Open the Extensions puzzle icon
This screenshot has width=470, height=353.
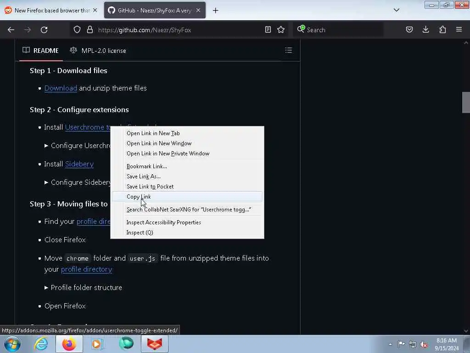(x=442, y=29)
